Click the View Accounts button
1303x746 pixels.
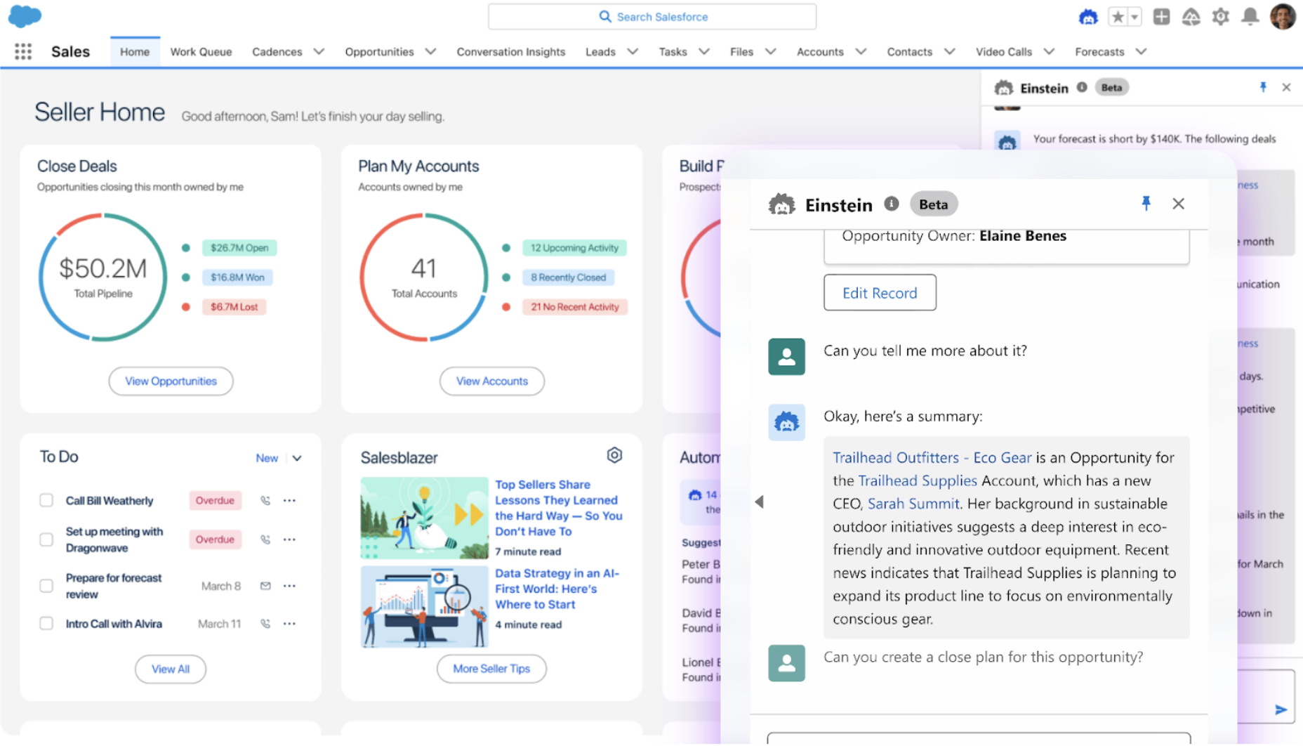click(492, 381)
